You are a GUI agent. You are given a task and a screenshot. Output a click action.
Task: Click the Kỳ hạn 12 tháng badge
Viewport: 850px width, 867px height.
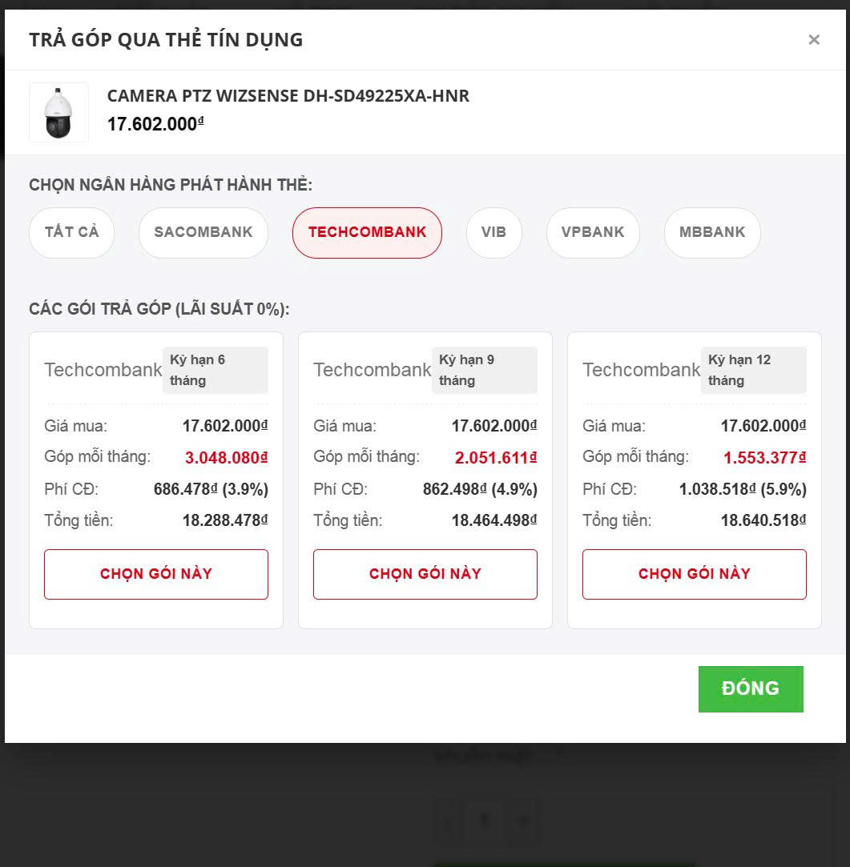click(753, 370)
